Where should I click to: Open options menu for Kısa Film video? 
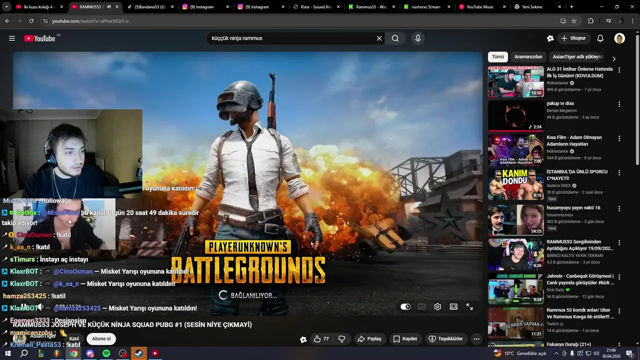619,138
